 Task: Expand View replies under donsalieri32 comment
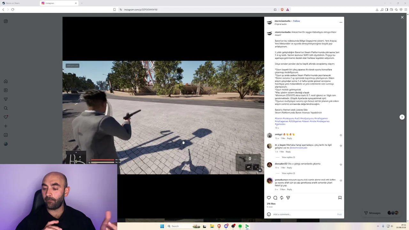(288, 173)
